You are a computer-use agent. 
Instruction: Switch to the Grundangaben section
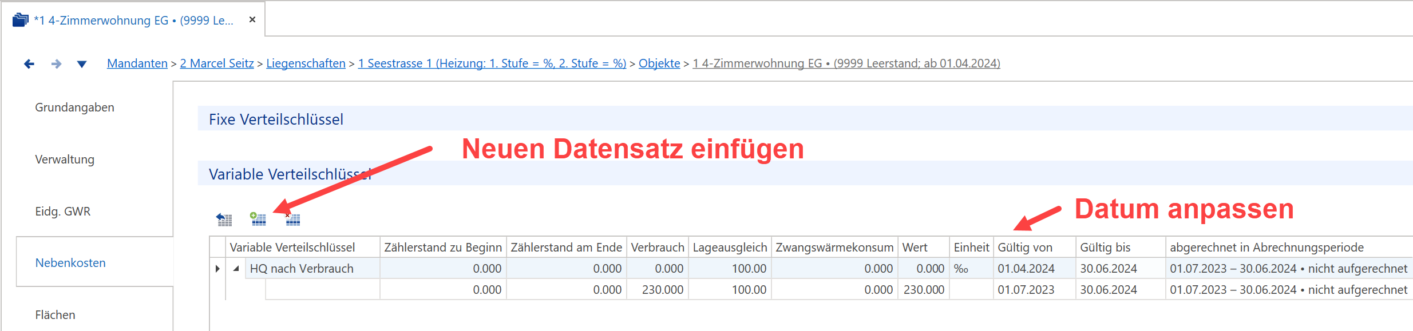click(74, 107)
